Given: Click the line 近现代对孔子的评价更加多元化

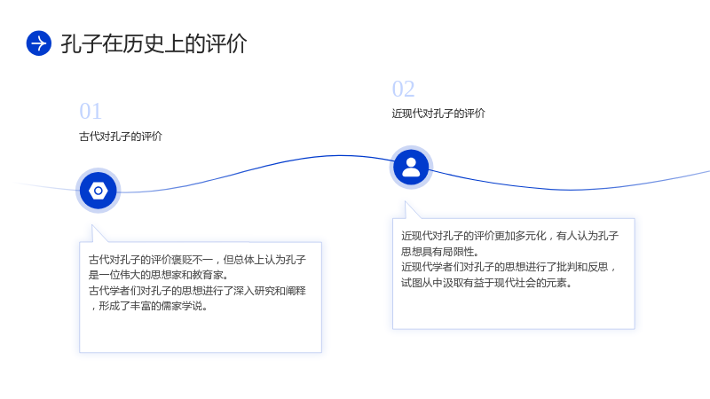Looking at the screenshot, I should [x=509, y=236].
